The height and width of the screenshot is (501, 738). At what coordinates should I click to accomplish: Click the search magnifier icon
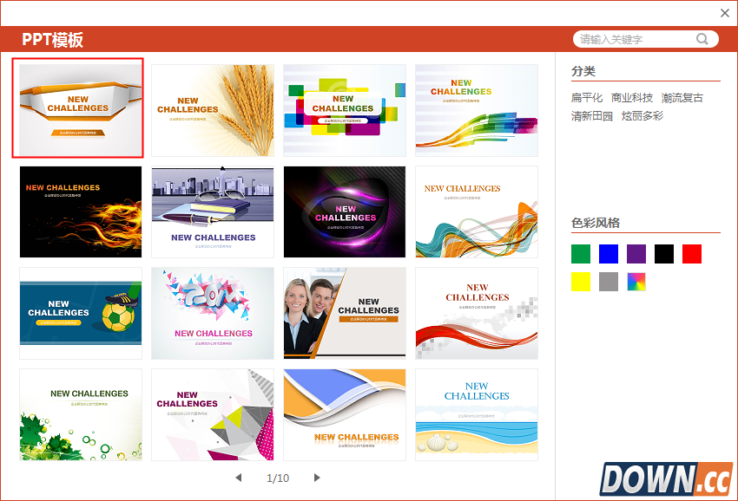[x=702, y=39]
